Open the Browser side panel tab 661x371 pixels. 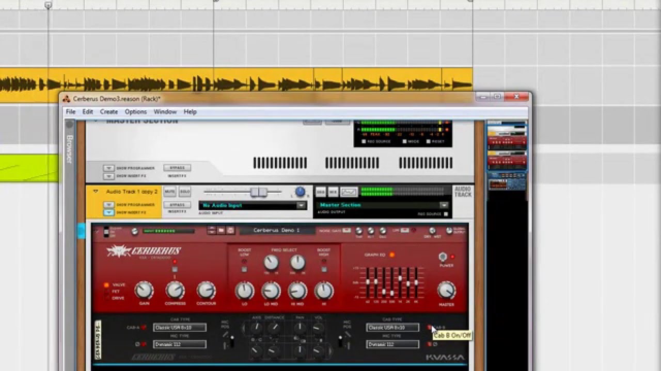[69, 149]
